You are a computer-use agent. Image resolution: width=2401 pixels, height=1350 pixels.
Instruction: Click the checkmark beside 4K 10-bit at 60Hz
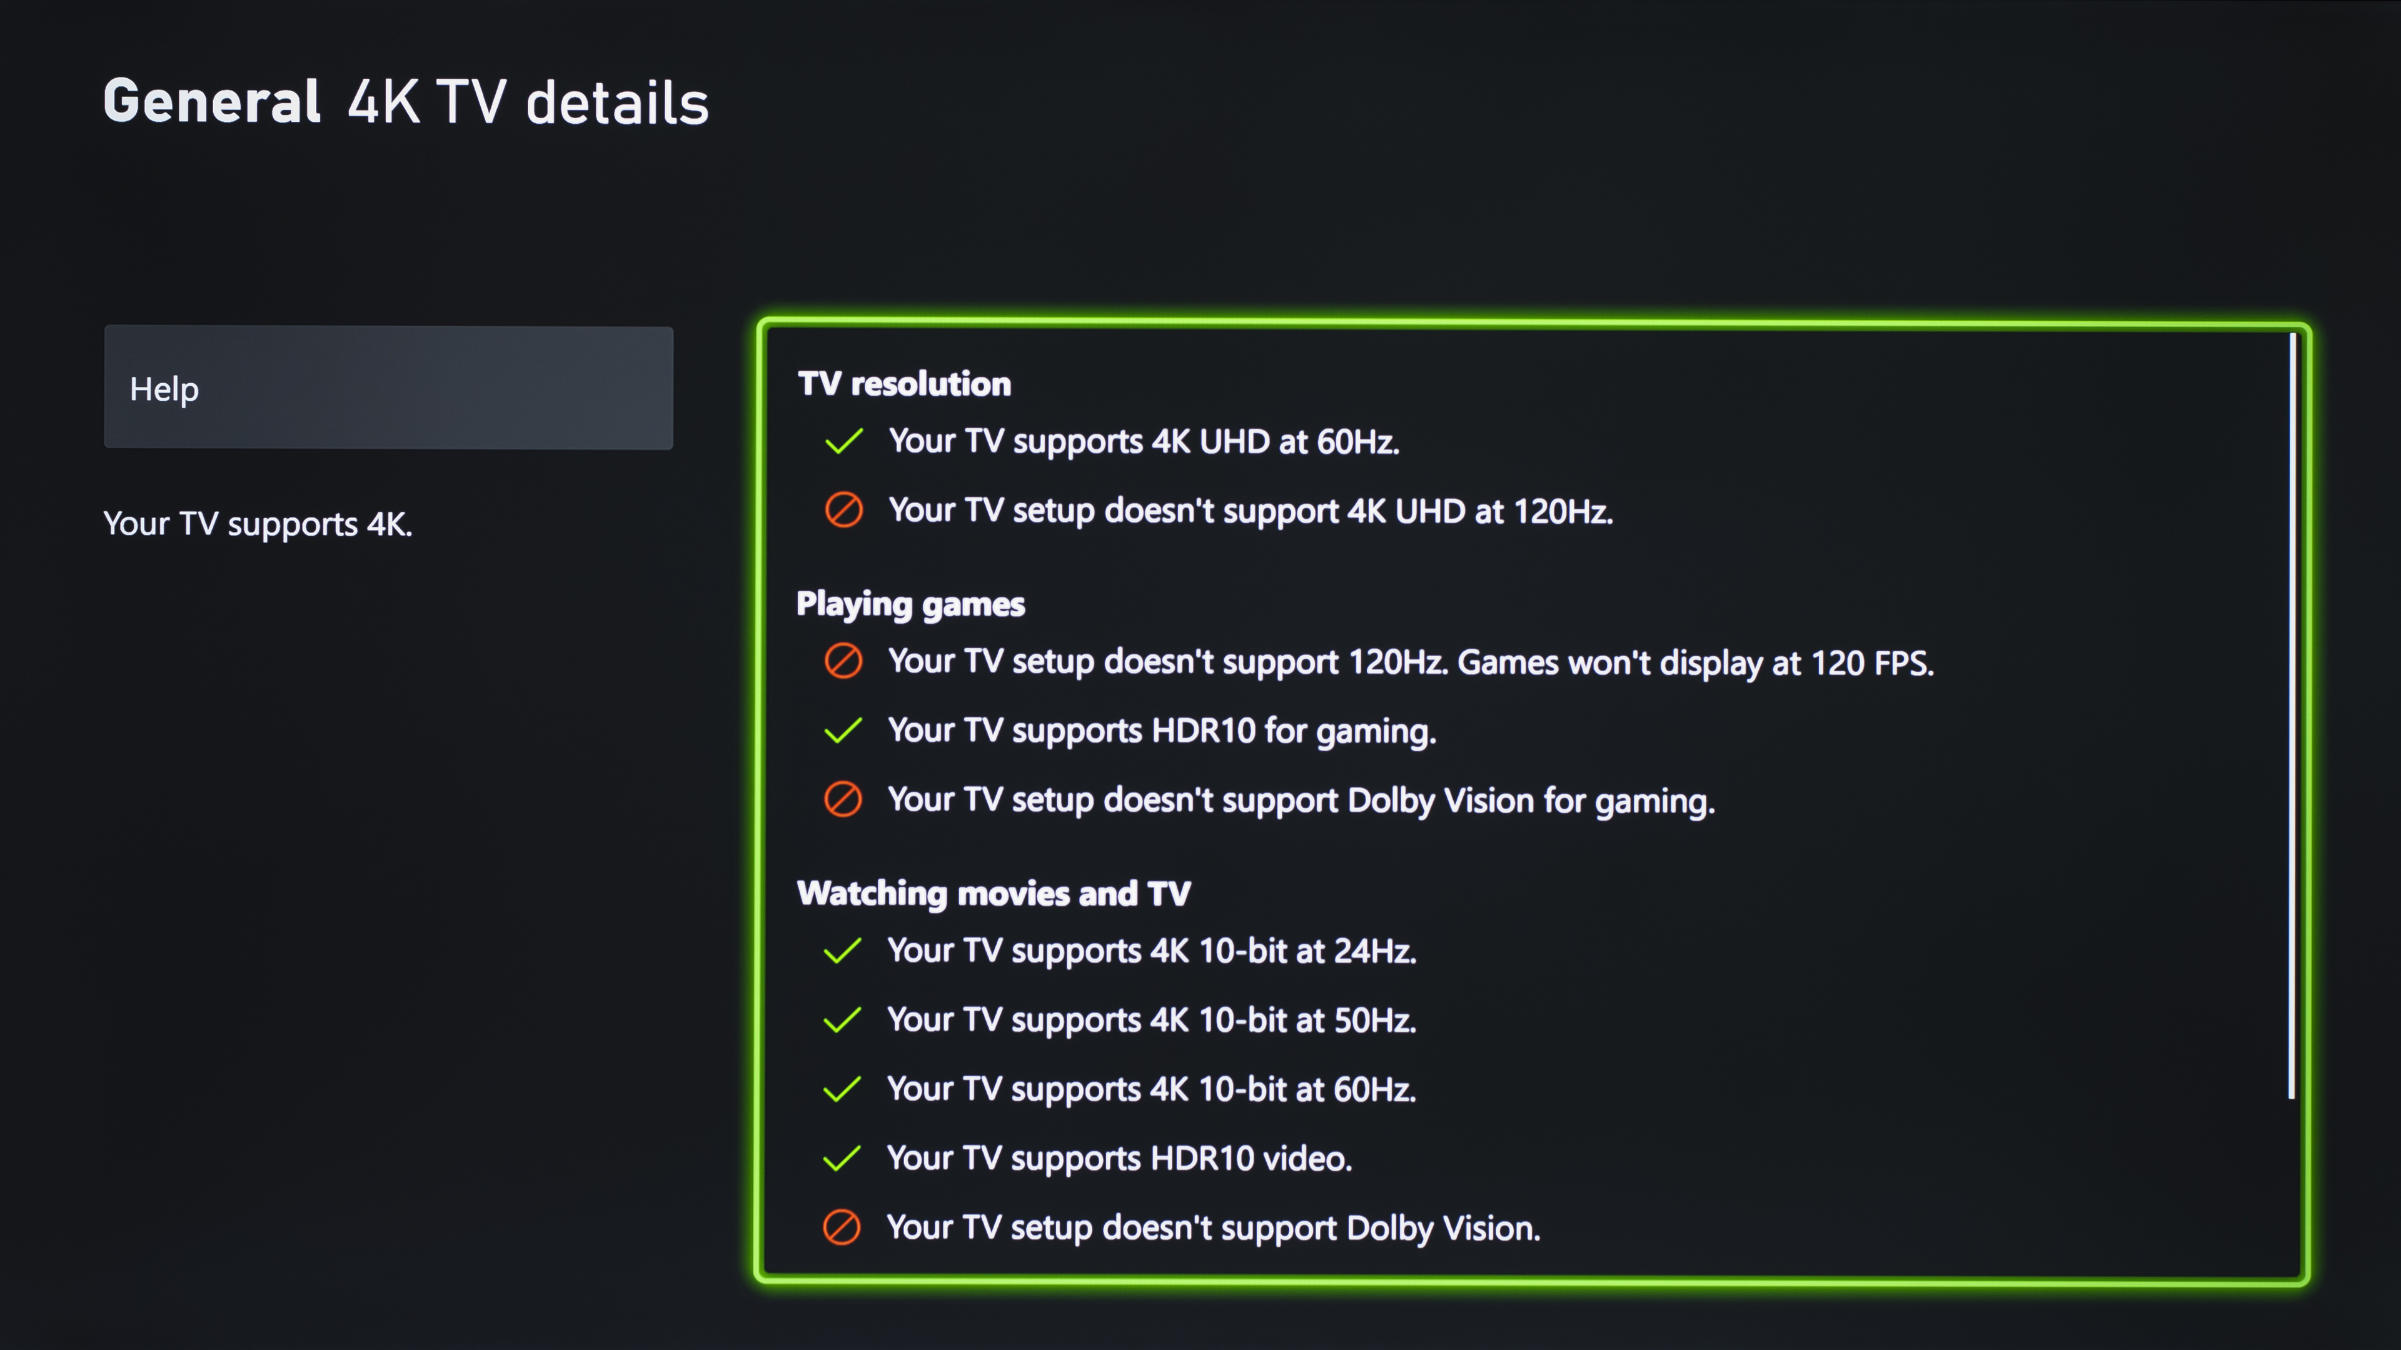pos(843,1089)
